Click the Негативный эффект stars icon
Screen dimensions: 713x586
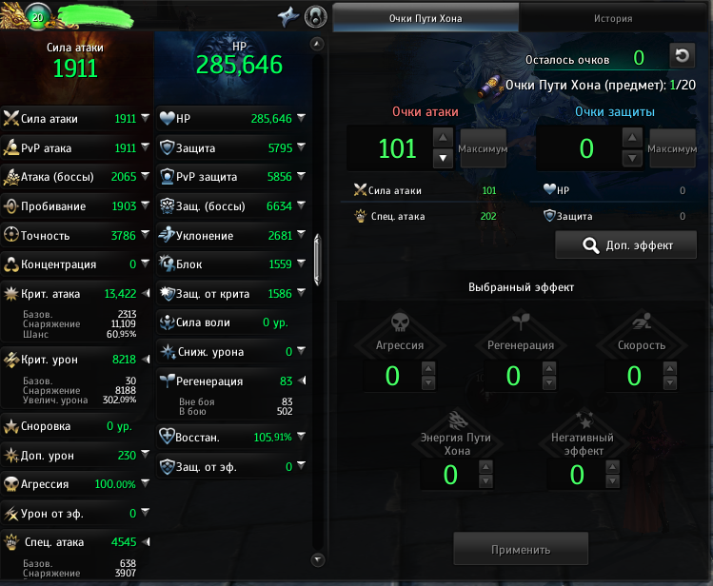tap(584, 420)
